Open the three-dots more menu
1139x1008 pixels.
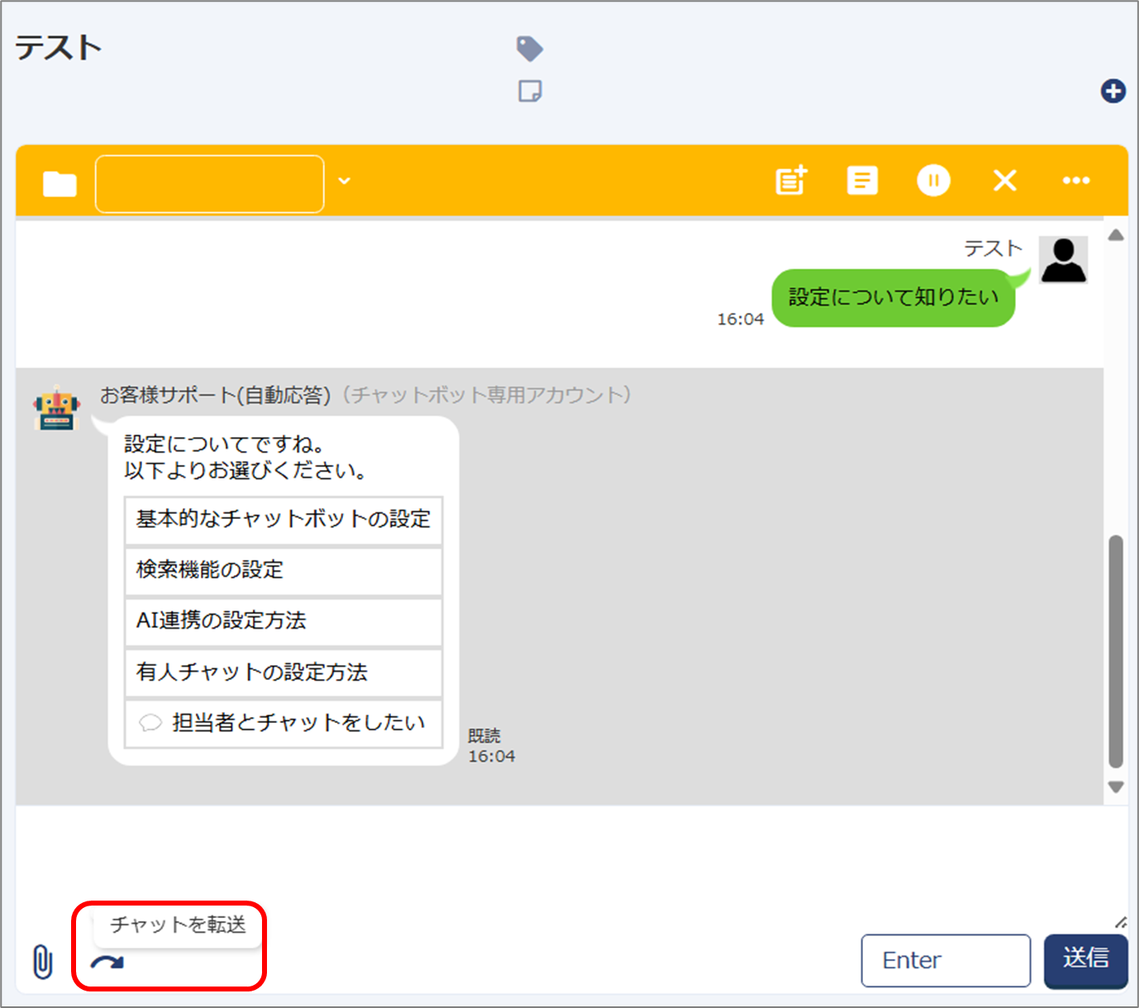tap(1076, 180)
